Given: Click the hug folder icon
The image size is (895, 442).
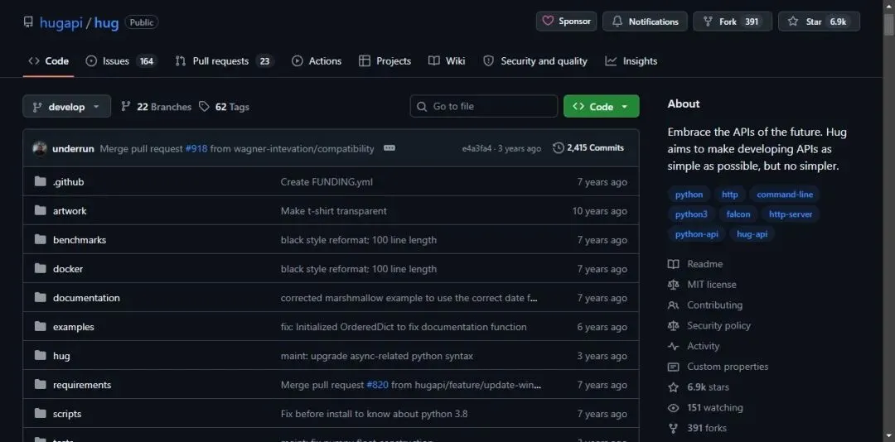Looking at the screenshot, I should point(40,356).
